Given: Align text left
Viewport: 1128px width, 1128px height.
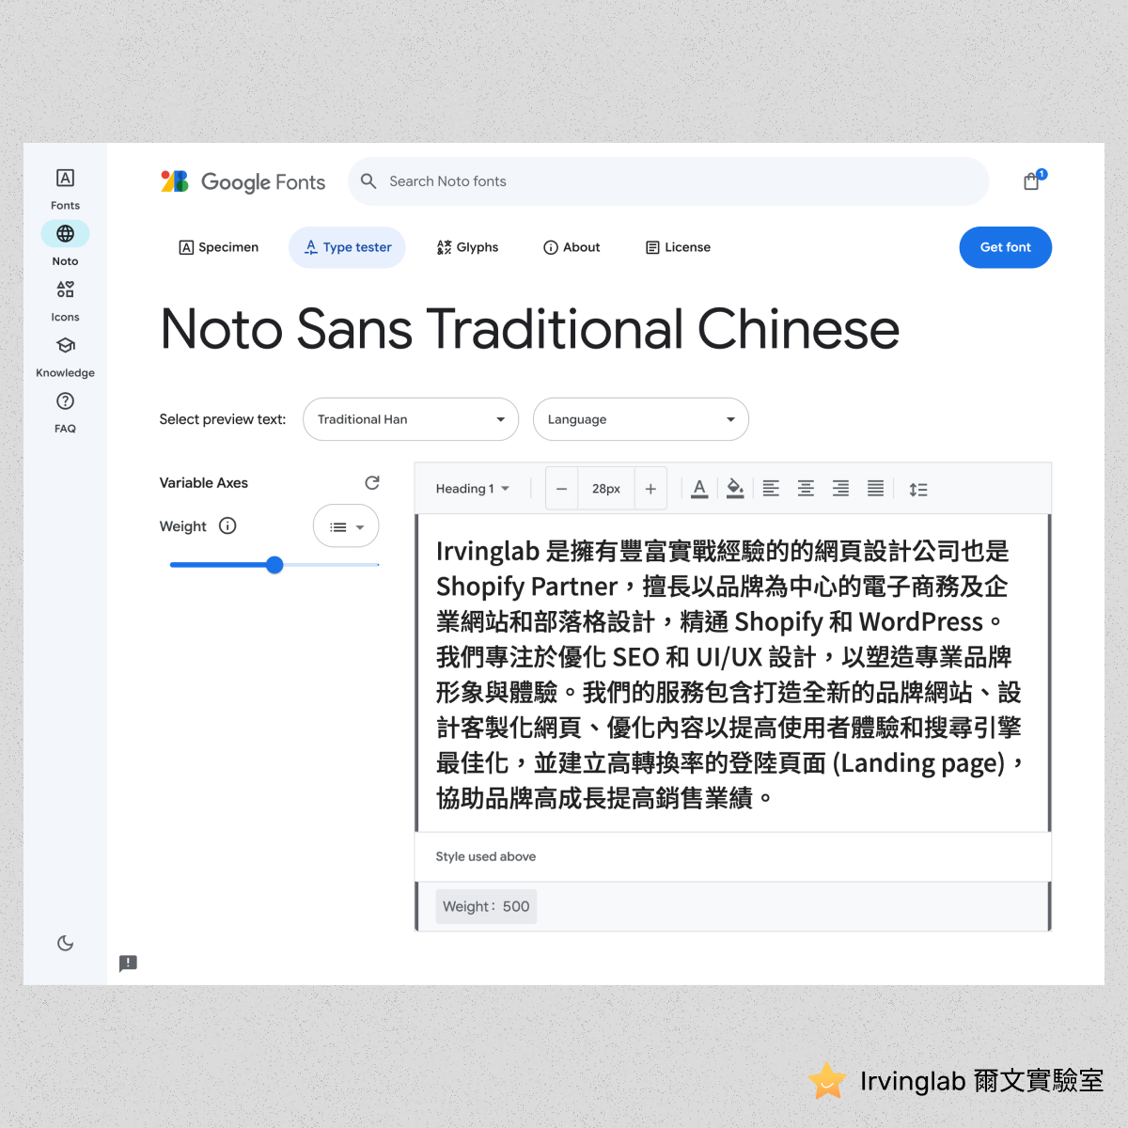Looking at the screenshot, I should click(x=771, y=489).
